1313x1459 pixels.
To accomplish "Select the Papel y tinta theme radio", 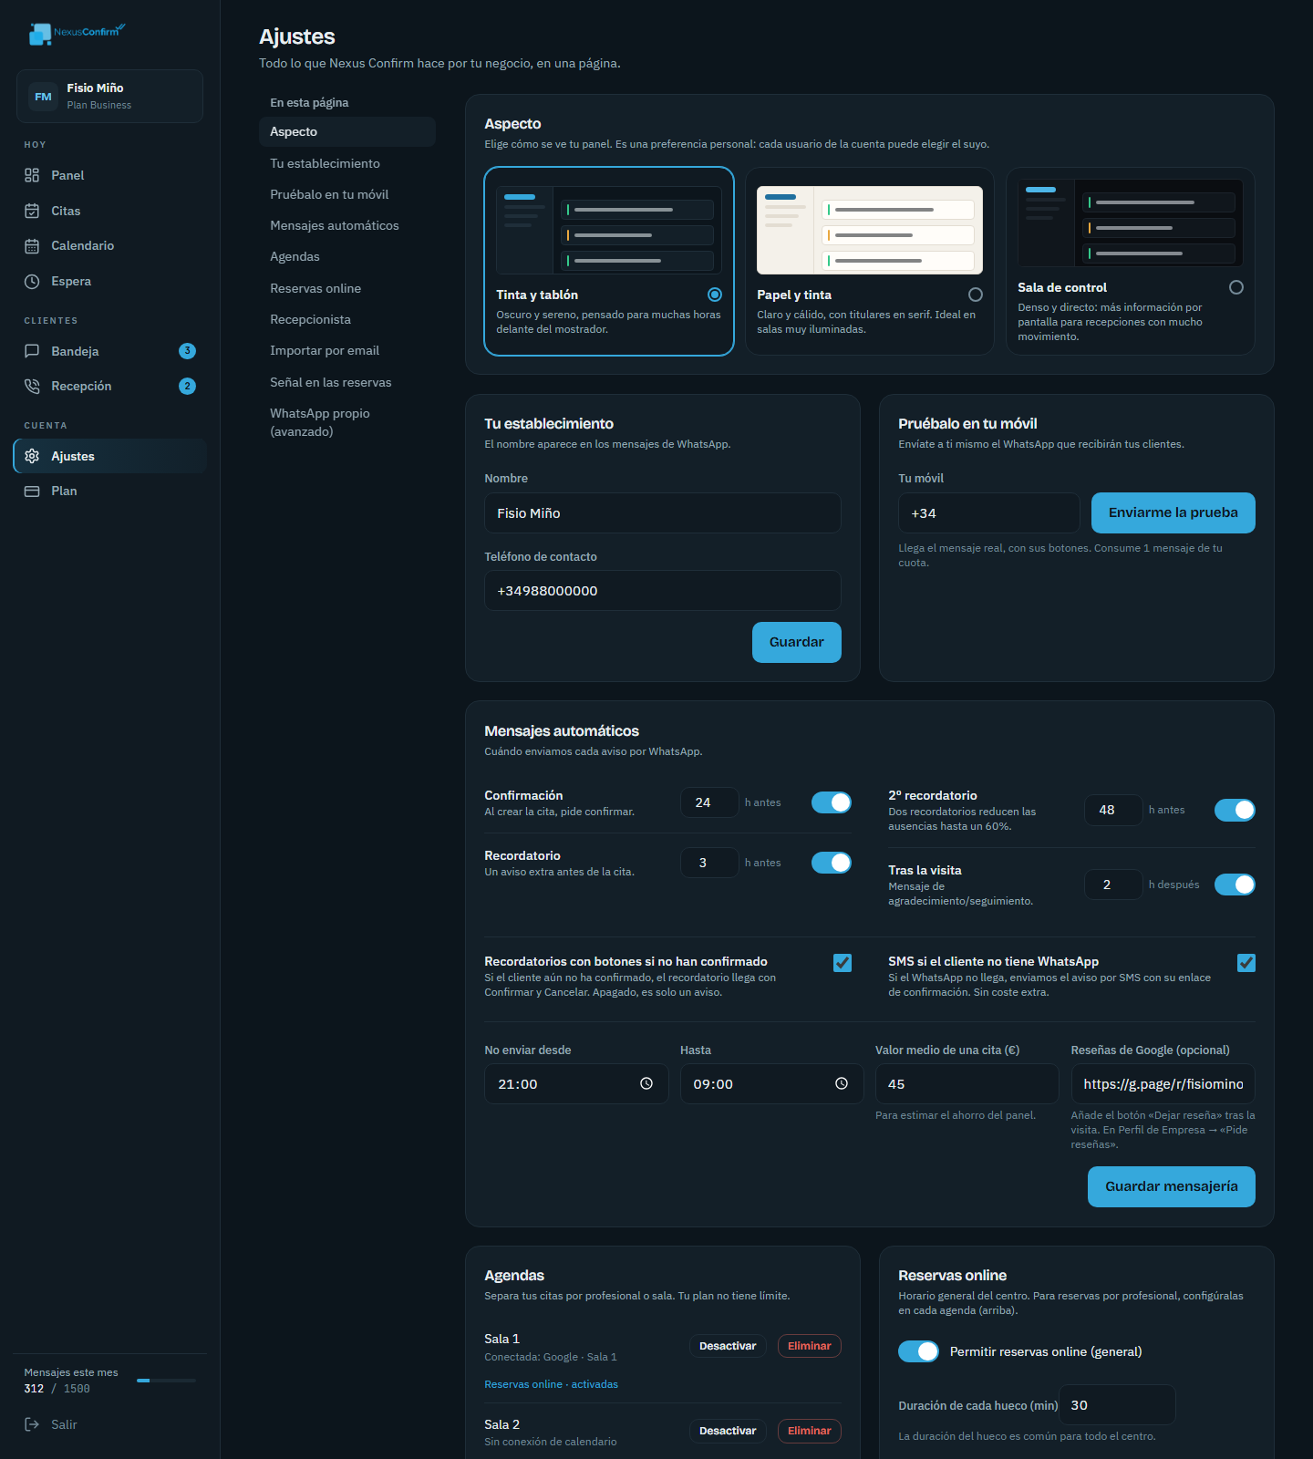I will [x=976, y=295].
